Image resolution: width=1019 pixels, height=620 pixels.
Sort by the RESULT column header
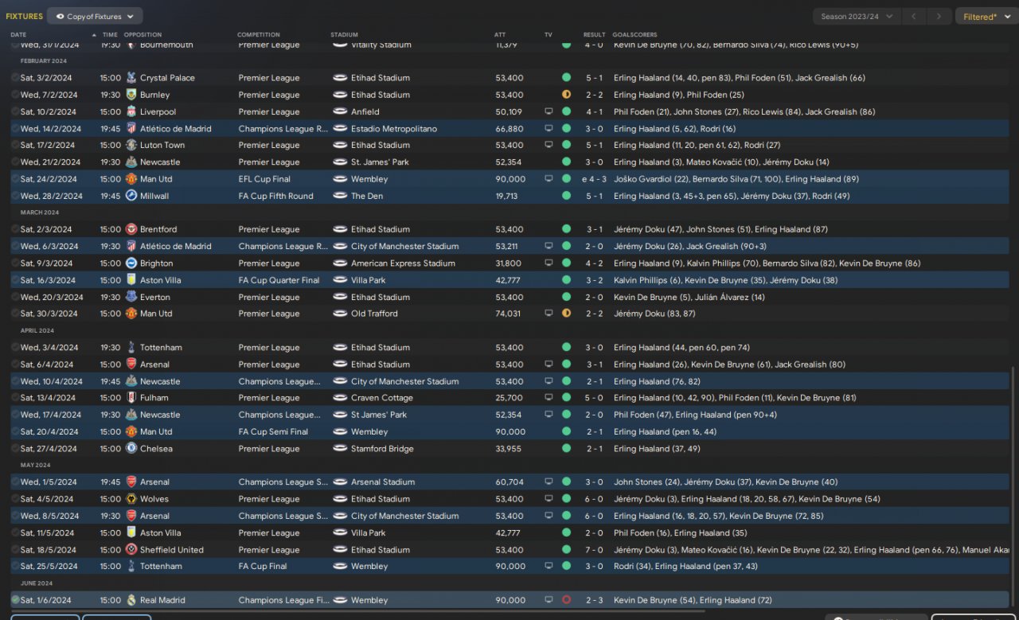click(x=595, y=35)
